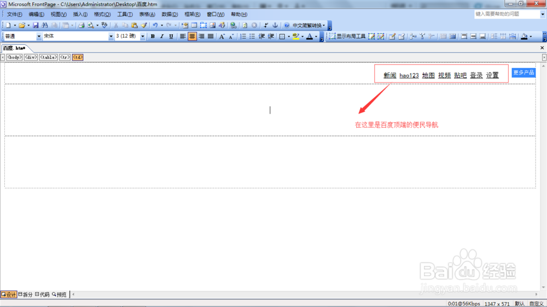The height and width of the screenshot is (307, 547).
Task: Justify text alignment
Action: (x=211, y=36)
